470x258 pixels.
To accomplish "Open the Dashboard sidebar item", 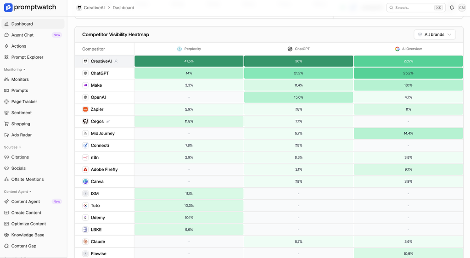I will pyautogui.click(x=33, y=24).
